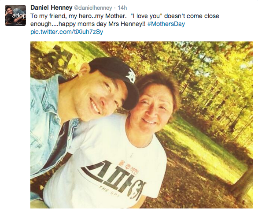This screenshot has width=258, height=212.
Task: Click the white emblem on the black cap
Action: [x=131, y=75]
